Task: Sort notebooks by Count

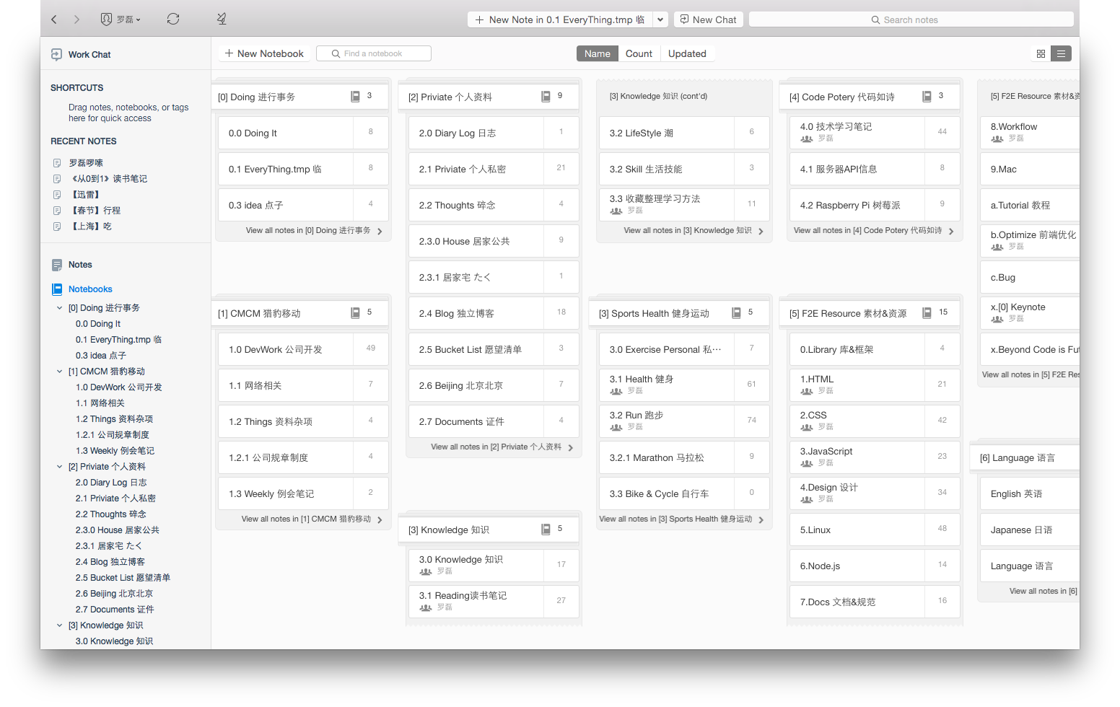Action: (639, 53)
